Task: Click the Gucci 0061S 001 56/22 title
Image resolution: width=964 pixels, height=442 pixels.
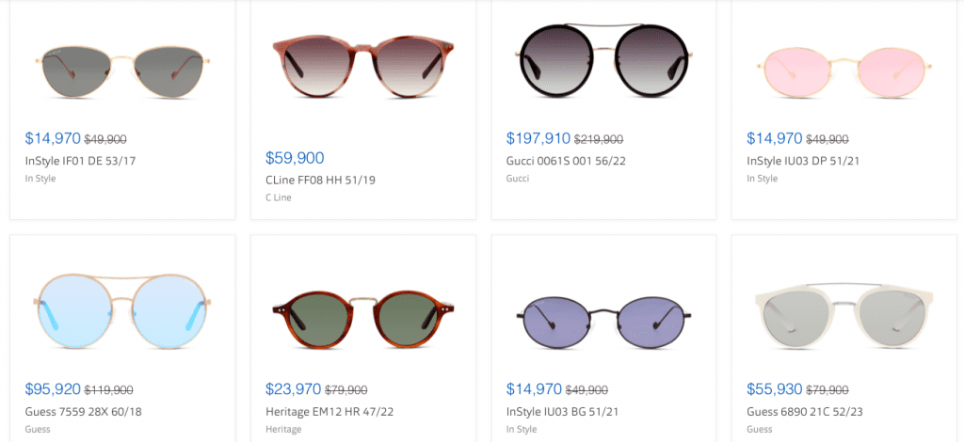Action: click(x=566, y=162)
